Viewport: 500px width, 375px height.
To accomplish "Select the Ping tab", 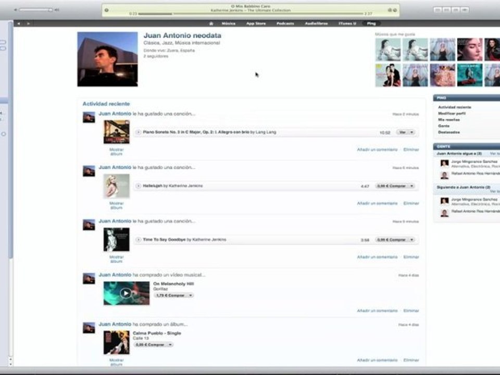I will pos(371,23).
